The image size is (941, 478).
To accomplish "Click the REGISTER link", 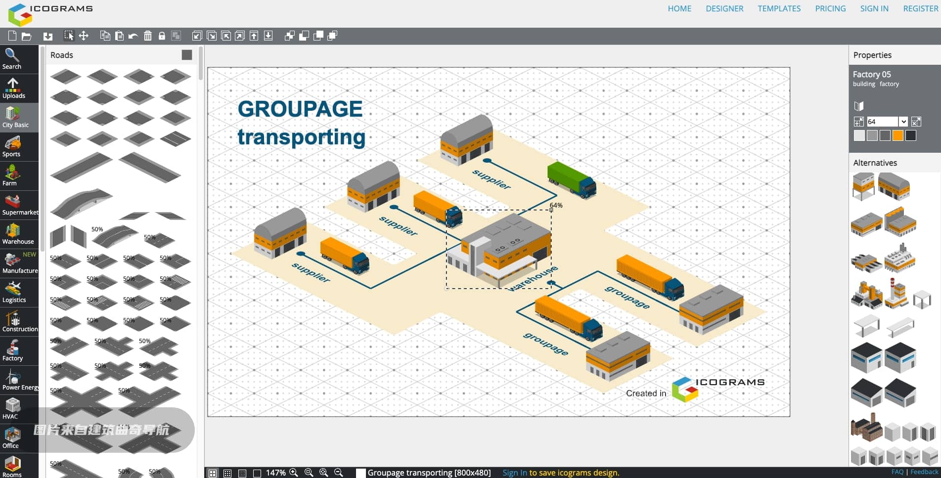I will point(920,8).
